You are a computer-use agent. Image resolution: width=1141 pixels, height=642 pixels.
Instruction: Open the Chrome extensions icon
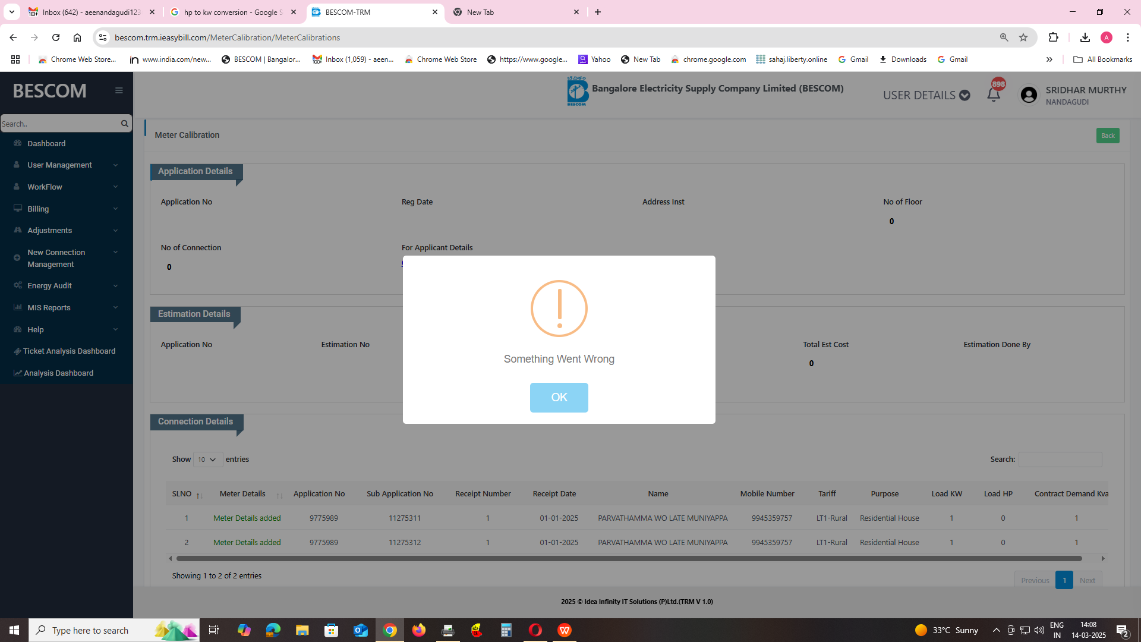tap(1053, 37)
